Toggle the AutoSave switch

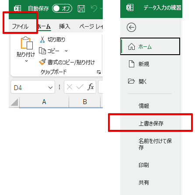coord(62,8)
